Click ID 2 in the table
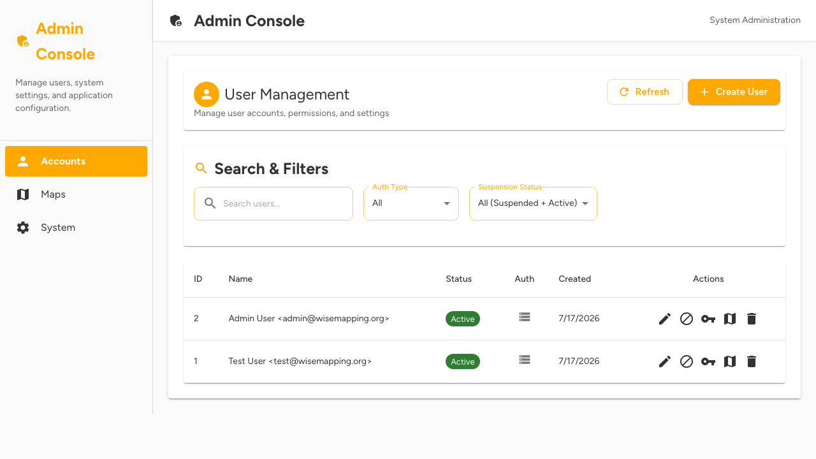Image resolution: width=816 pixels, height=459 pixels. click(x=196, y=318)
